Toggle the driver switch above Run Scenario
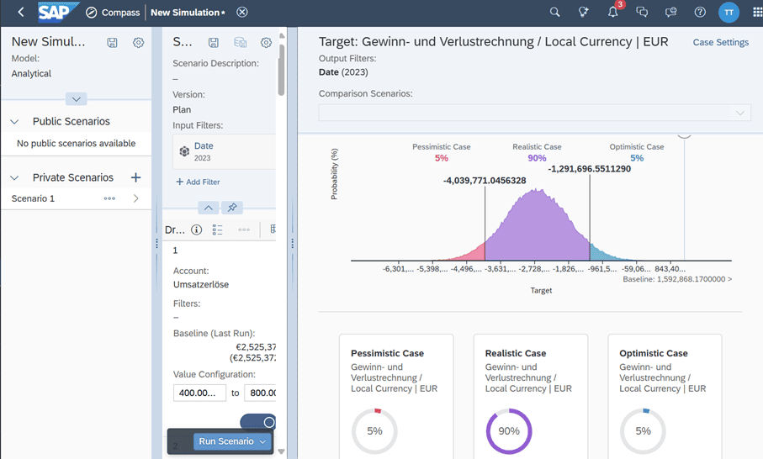This screenshot has height=459, width=763. [x=257, y=422]
